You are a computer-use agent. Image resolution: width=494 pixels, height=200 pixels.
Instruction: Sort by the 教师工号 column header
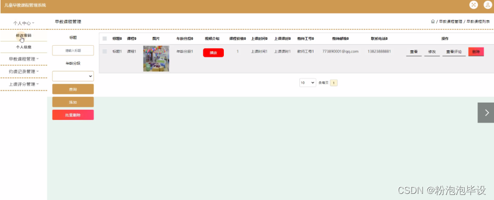click(x=306, y=38)
